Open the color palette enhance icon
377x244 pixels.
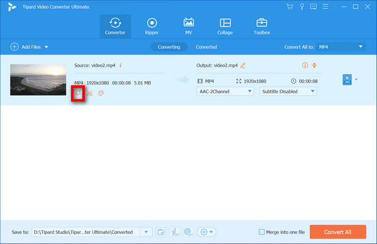tap(101, 93)
